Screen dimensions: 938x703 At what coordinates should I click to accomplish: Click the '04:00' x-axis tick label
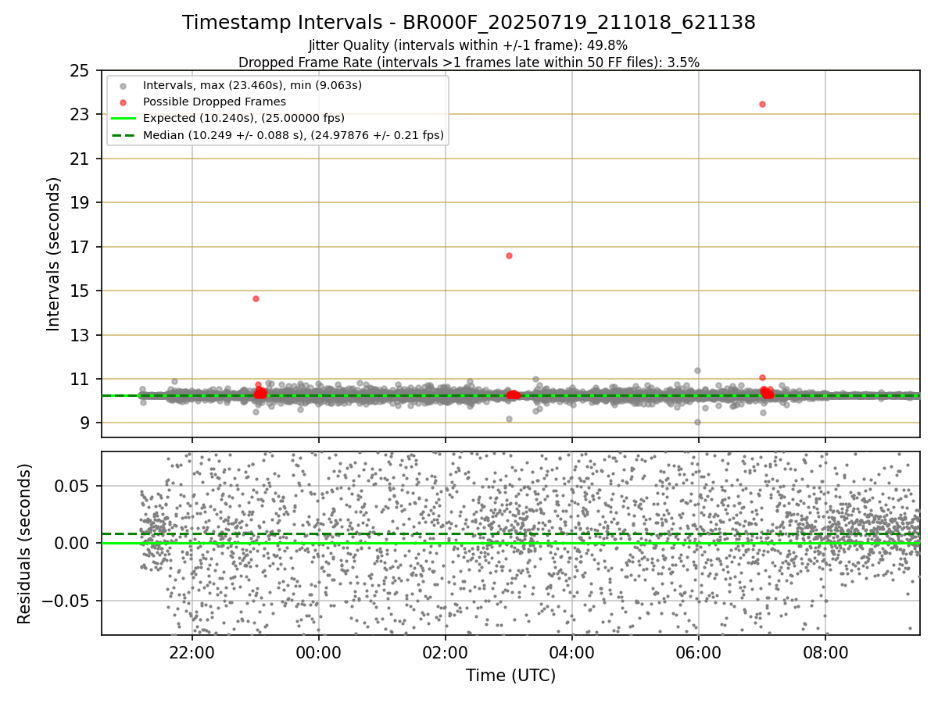point(572,651)
